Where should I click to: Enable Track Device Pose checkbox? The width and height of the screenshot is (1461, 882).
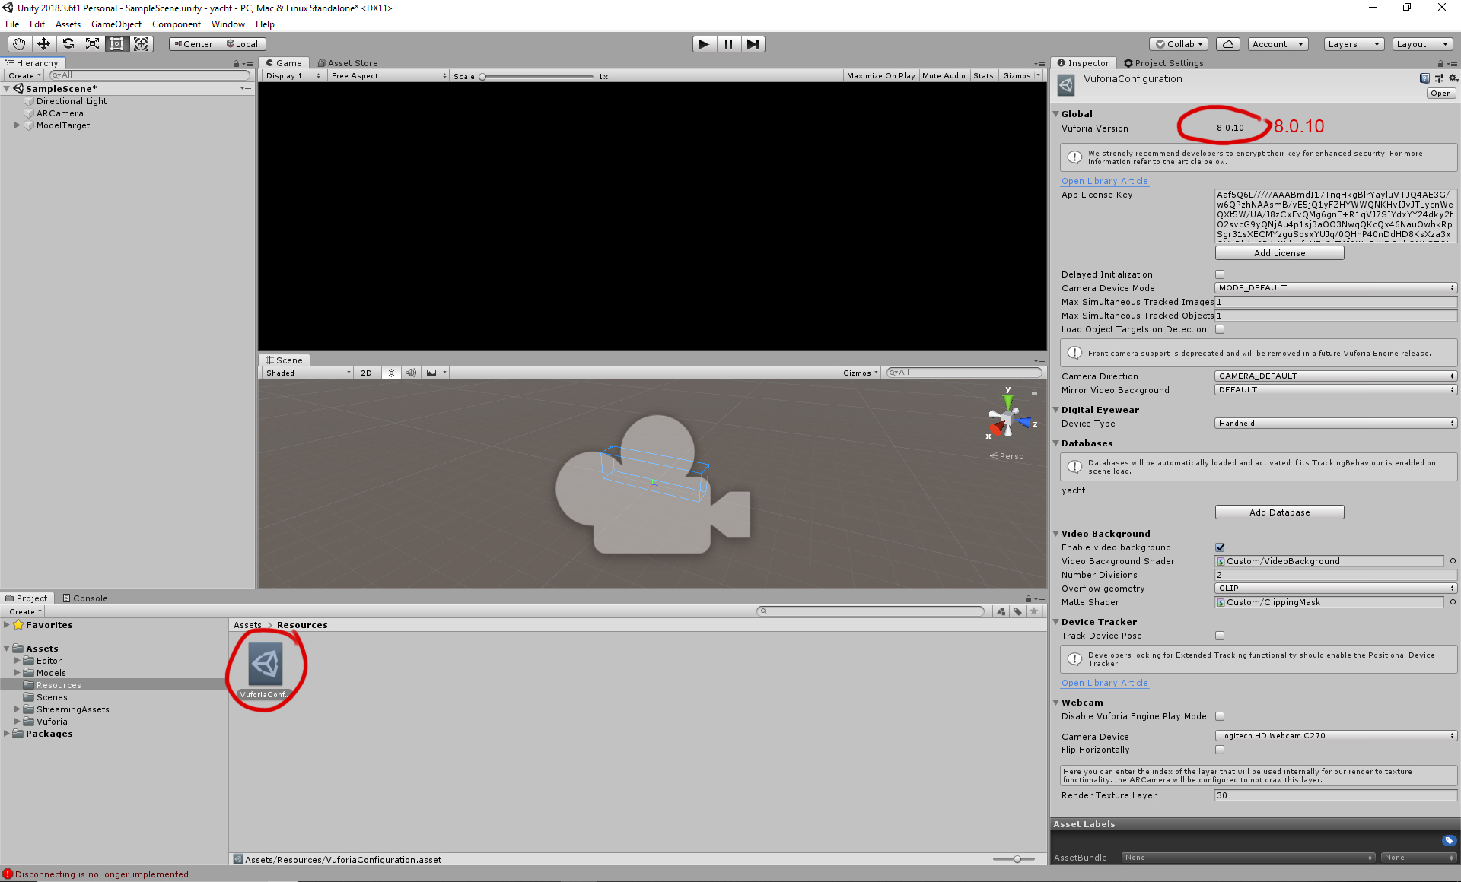click(1220, 636)
